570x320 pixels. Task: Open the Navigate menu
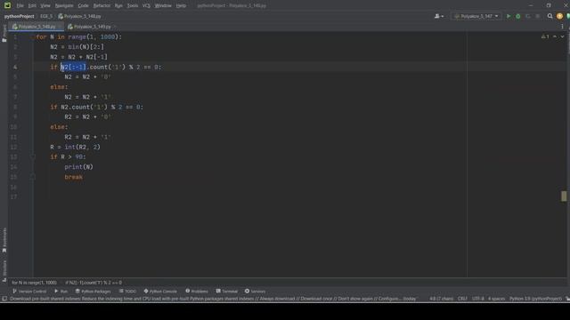(64, 5)
